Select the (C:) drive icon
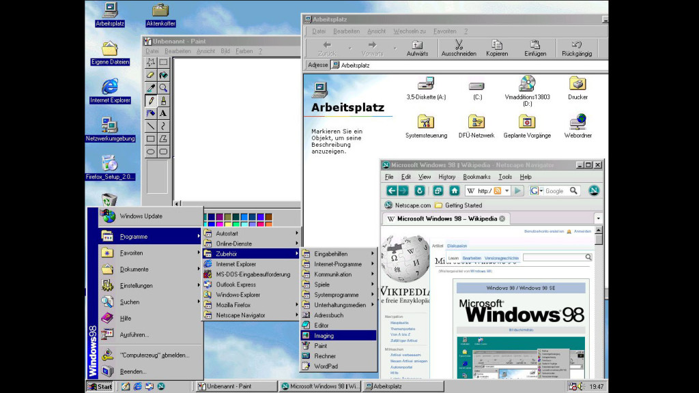The height and width of the screenshot is (393, 699). 476,88
